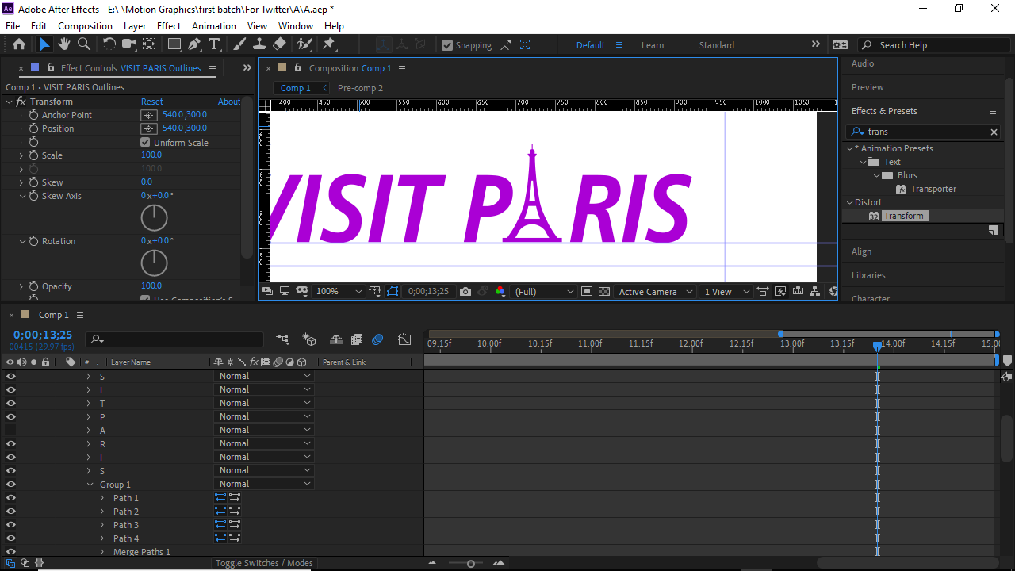Switch to the Pre-comp 2 tab
The width and height of the screenshot is (1015, 571).
click(360, 88)
